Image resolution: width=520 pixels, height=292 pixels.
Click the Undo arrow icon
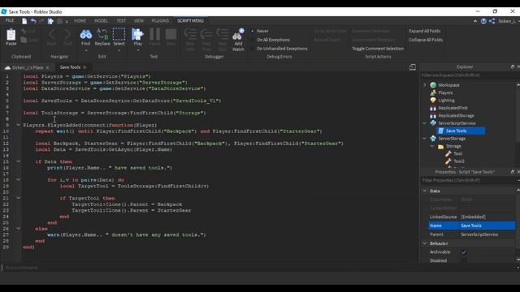(x=33, y=21)
